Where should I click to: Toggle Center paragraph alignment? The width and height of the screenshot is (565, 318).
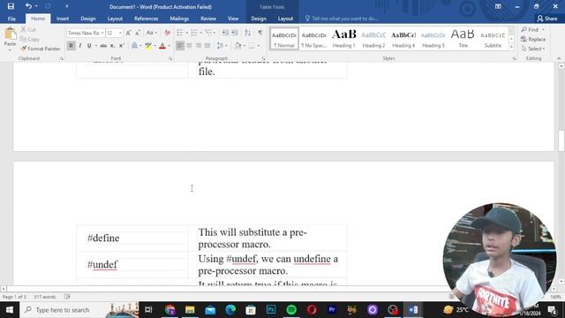pyautogui.click(x=189, y=46)
